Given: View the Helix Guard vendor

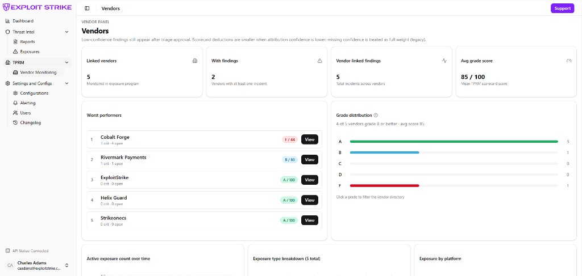Looking at the screenshot, I should [310, 200].
